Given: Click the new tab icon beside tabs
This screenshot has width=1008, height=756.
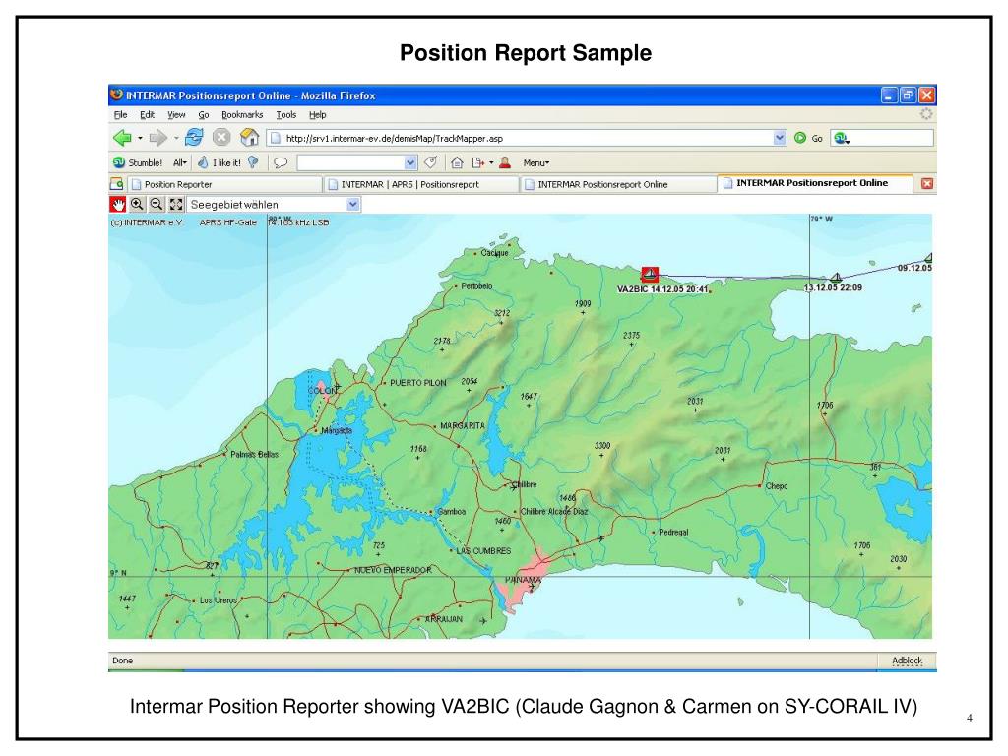Looking at the screenshot, I should (117, 184).
